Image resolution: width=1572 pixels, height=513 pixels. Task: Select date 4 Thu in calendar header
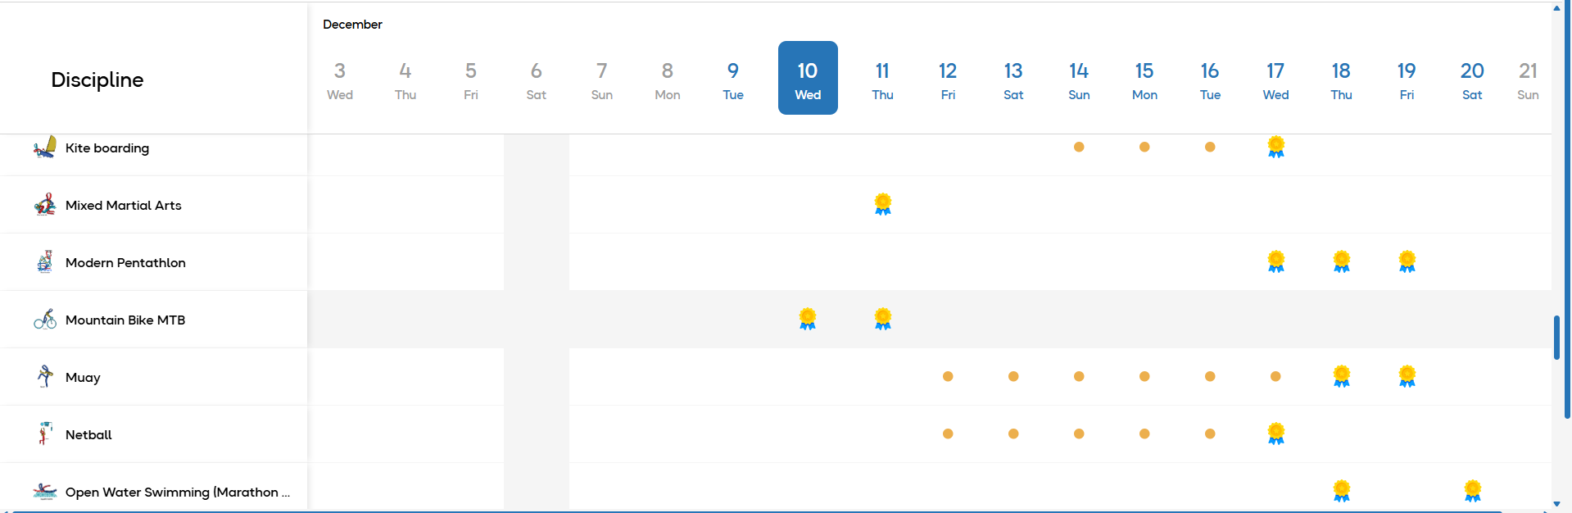pos(405,79)
